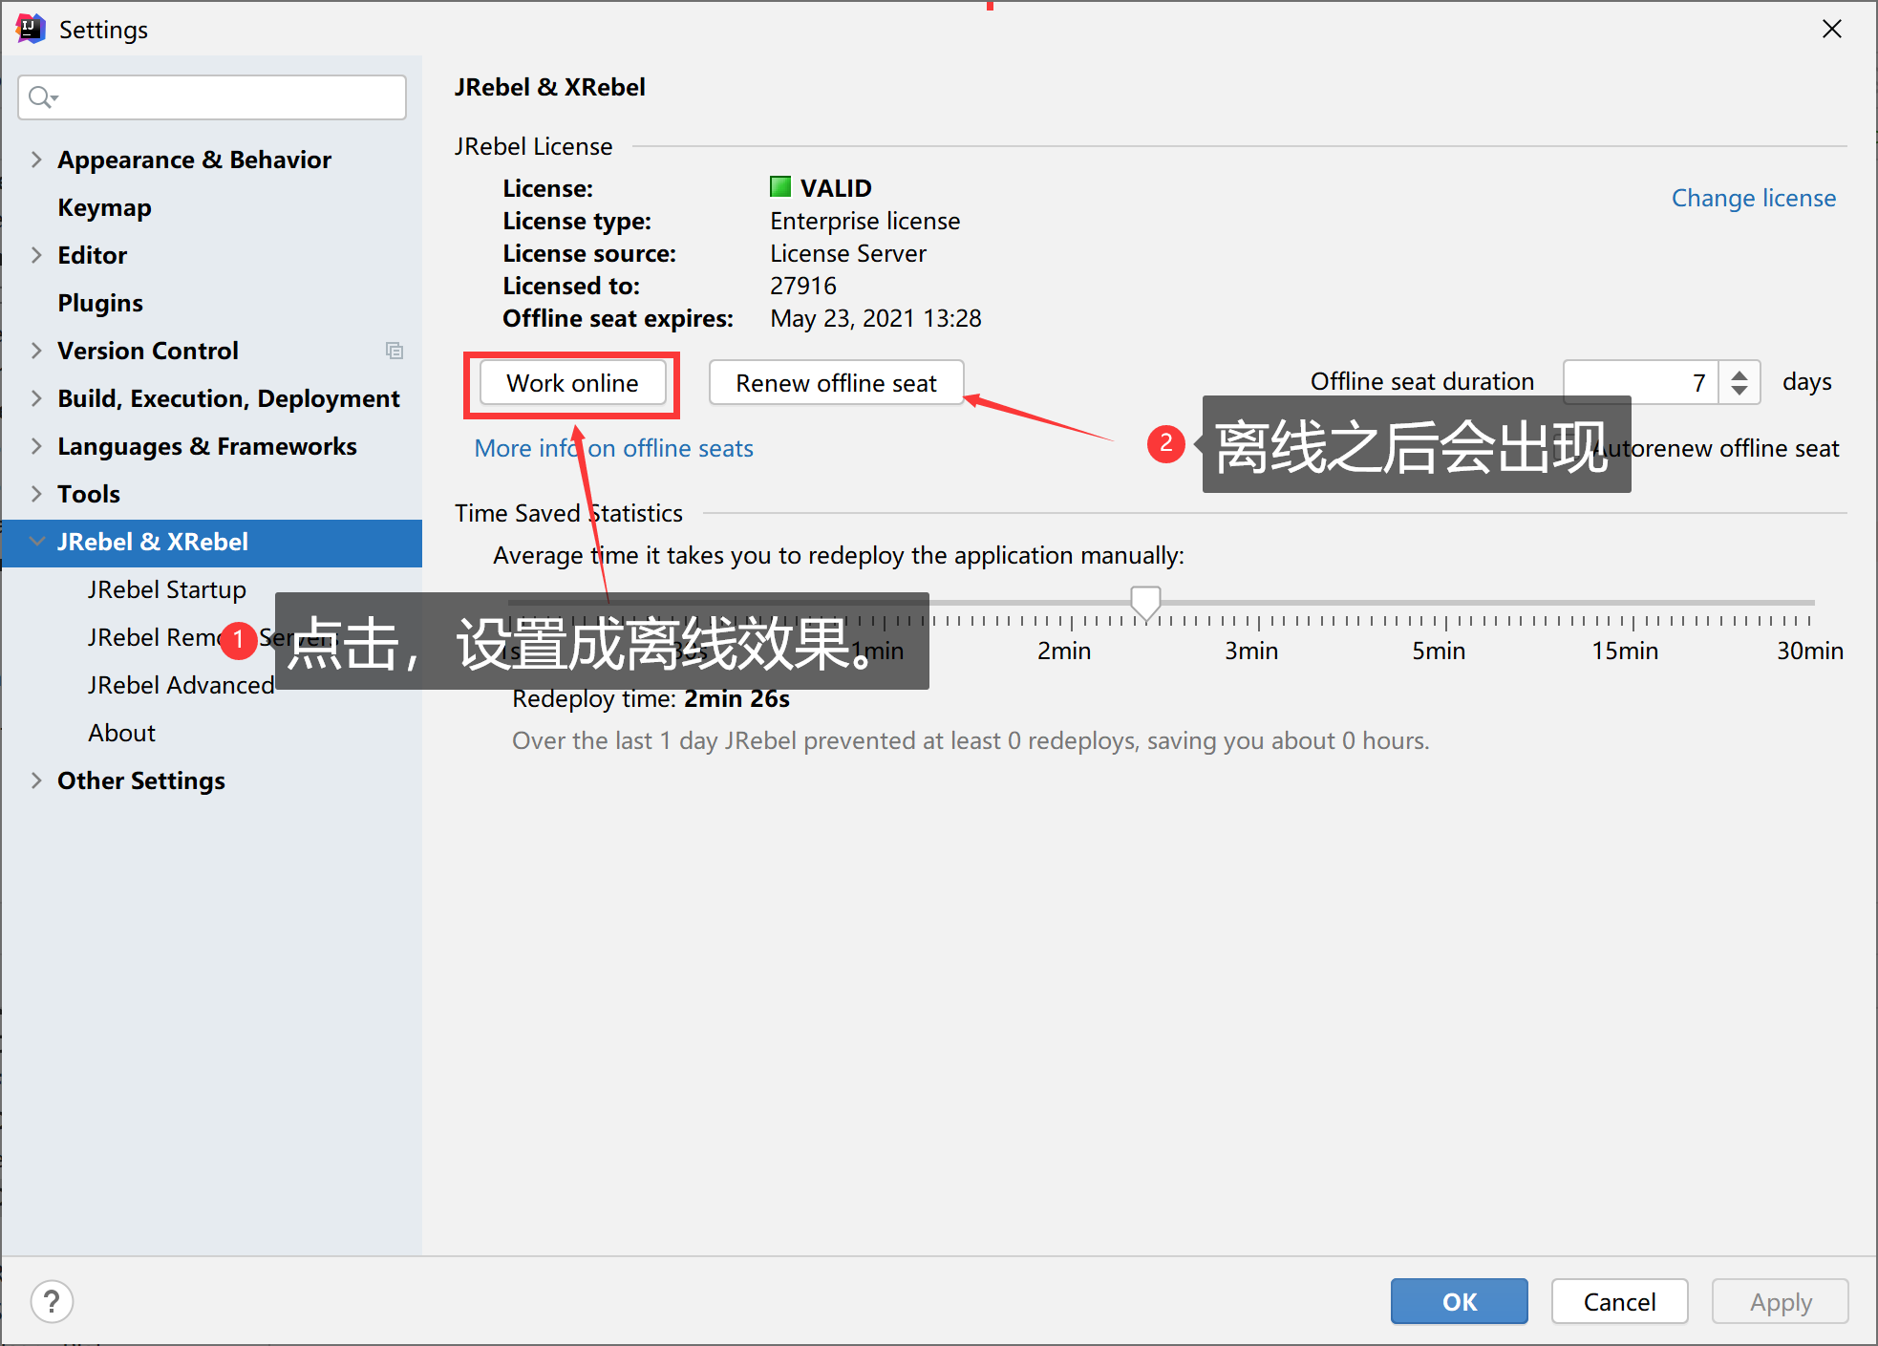Click the Version Control project-level icon
Screen dimensions: 1878x1346
[x=394, y=351]
